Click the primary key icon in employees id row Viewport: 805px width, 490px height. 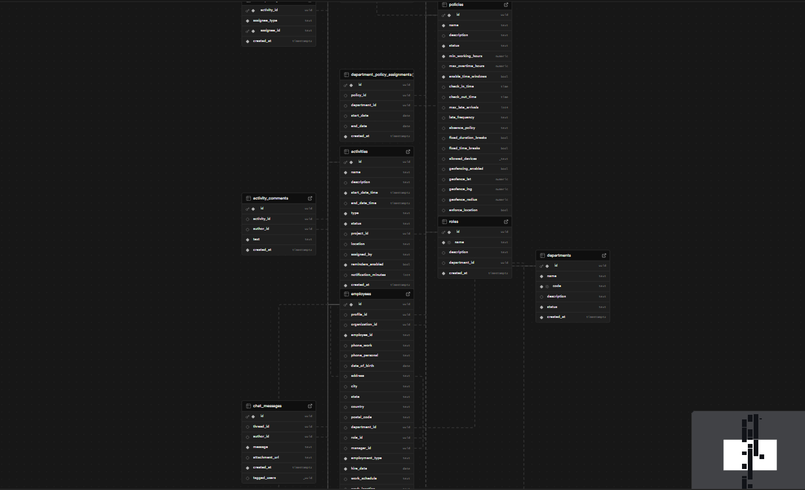click(x=345, y=304)
